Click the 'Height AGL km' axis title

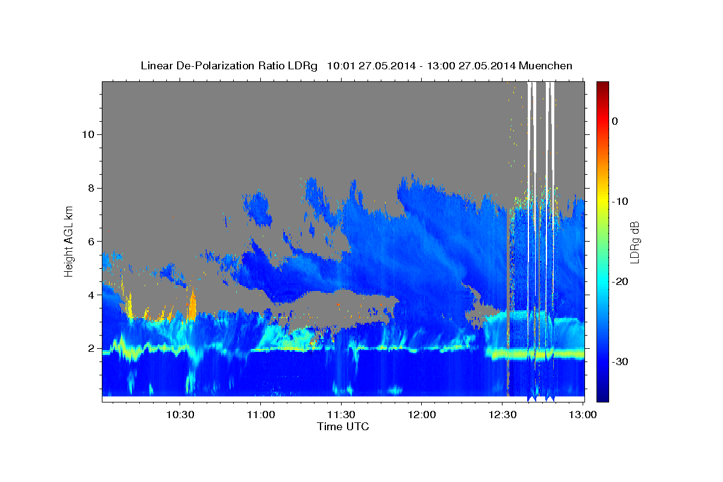69,241
